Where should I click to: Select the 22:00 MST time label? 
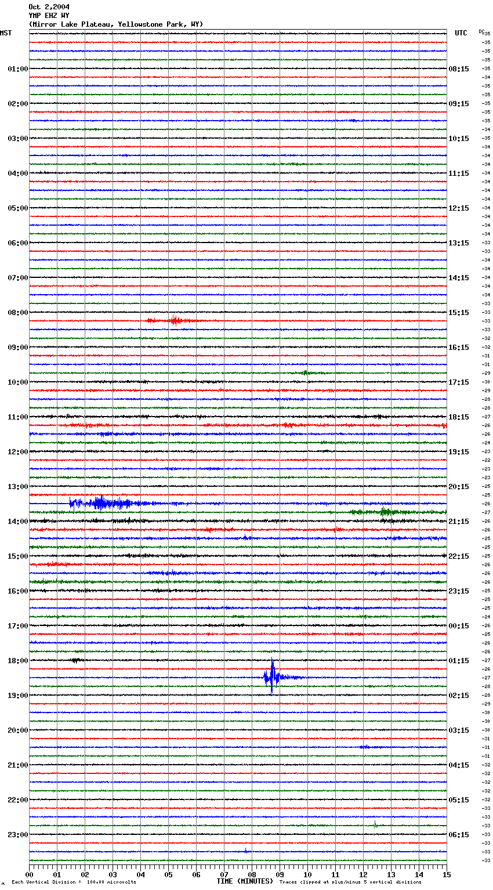[17, 800]
